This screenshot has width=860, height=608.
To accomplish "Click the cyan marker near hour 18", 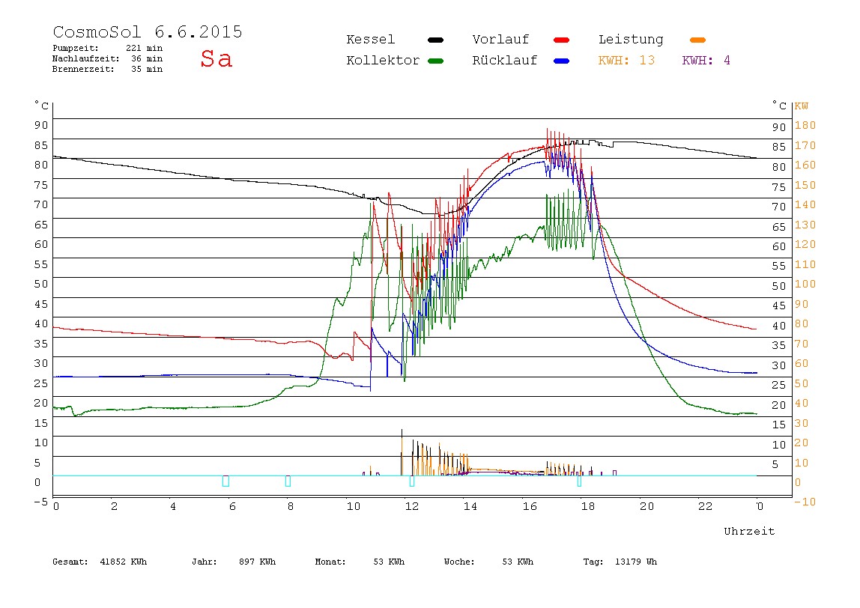I will (579, 481).
